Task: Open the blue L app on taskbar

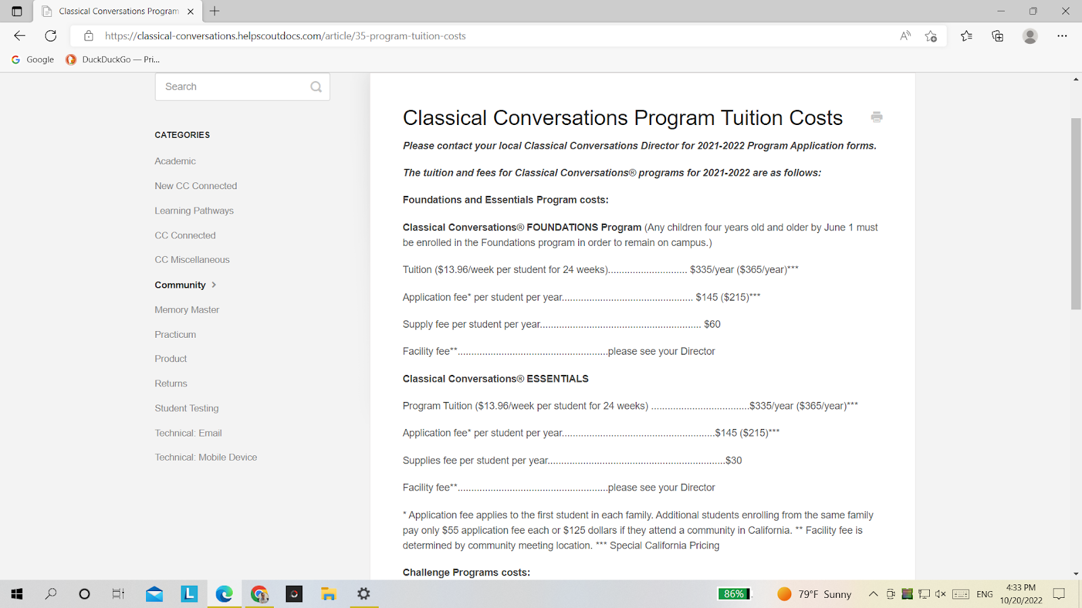Action: pos(189,594)
